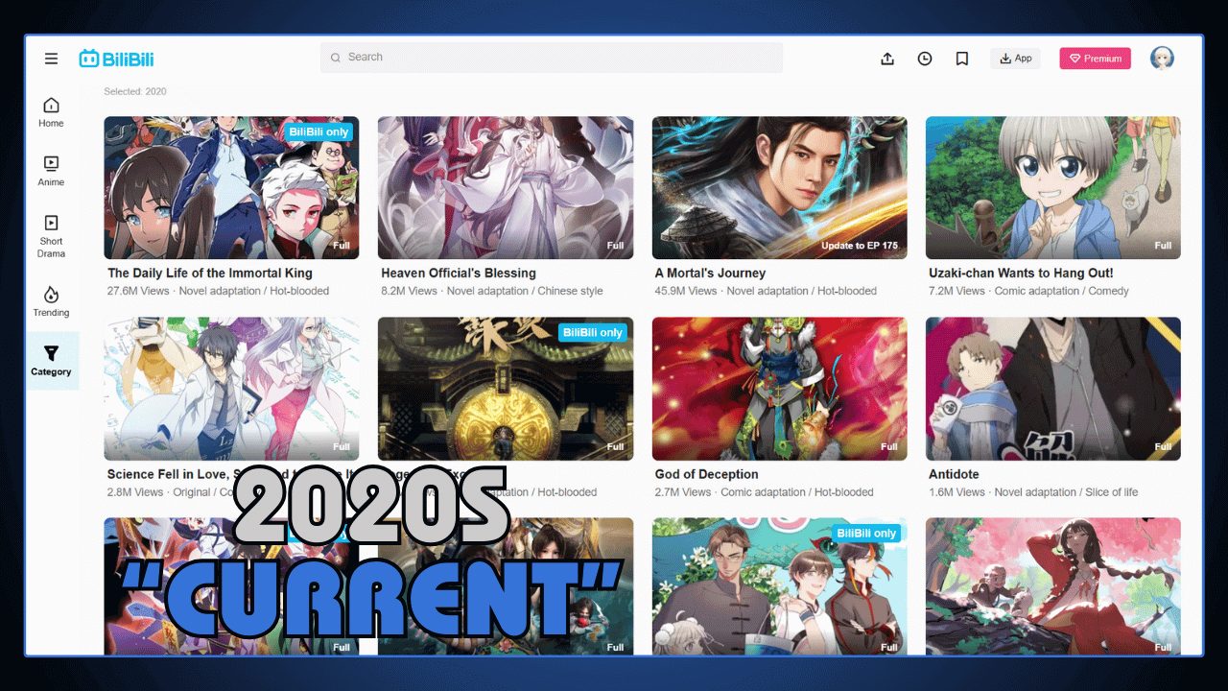Go to Home in sidebar
This screenshot has height=691, width=1228.
51,111
